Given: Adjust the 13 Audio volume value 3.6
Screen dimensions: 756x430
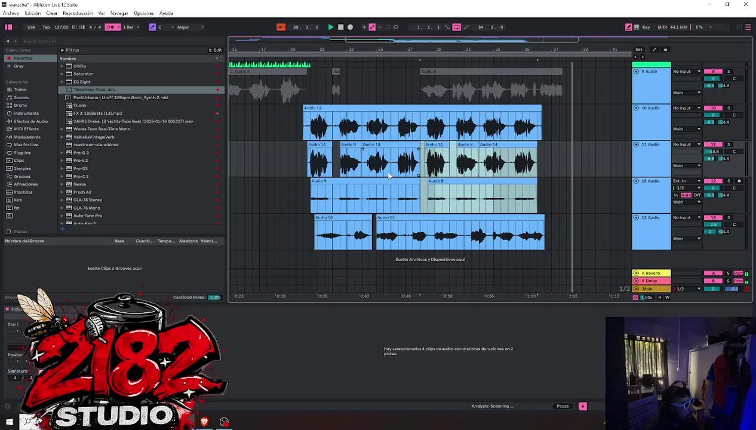Looking at the screenshot, I should [x=713, y=225].
